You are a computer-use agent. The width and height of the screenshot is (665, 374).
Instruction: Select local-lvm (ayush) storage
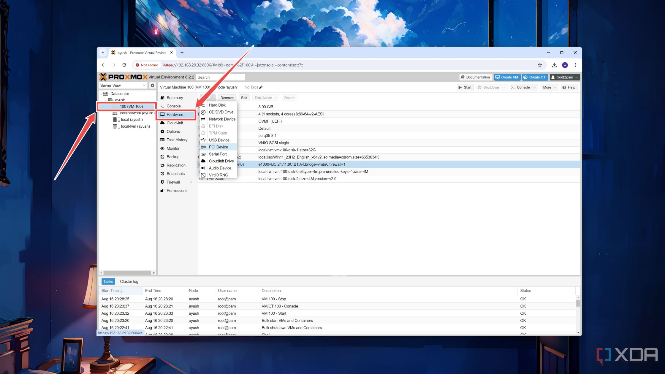point(135,126)
